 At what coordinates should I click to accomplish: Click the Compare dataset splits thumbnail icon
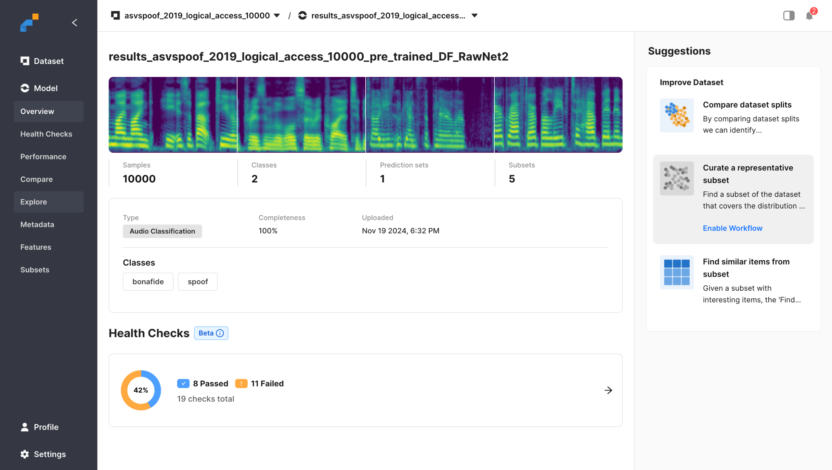(677, 115)
